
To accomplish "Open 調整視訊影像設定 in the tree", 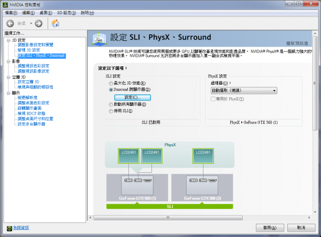I will (34, 71).
